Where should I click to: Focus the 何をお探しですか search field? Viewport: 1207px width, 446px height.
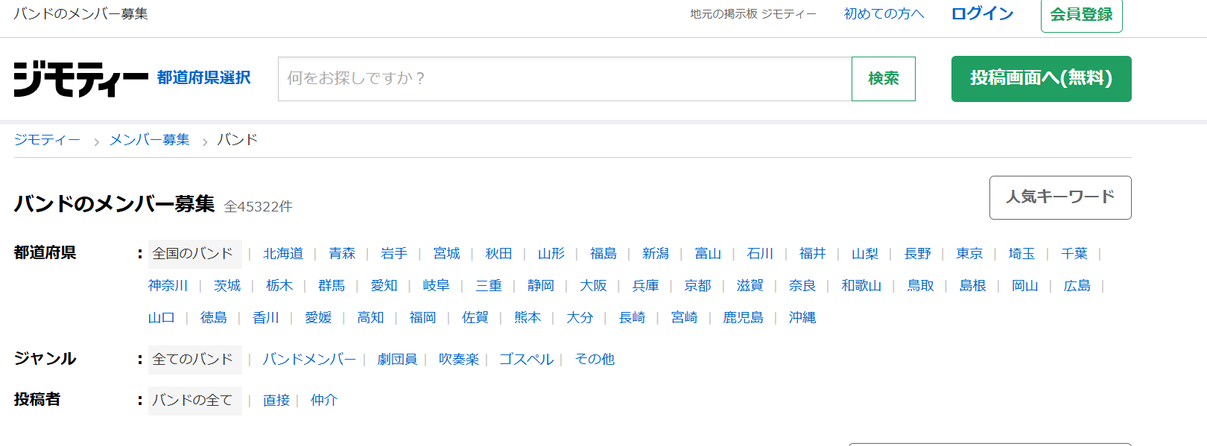[x=564, y=79]
